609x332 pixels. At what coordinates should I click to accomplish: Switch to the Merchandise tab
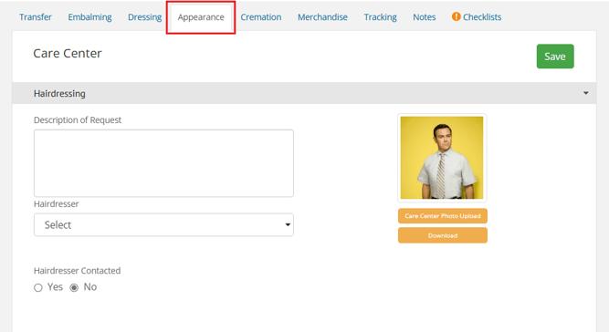tap(322, 17)
